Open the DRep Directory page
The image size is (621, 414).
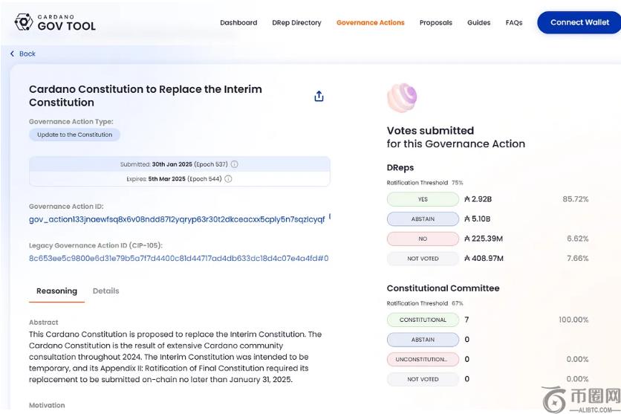pos(296,22)
